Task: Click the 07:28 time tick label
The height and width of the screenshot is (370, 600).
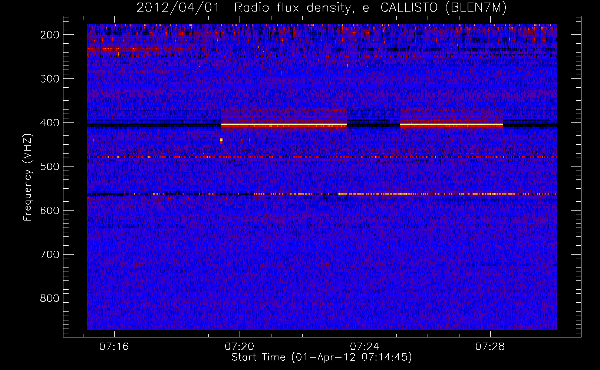Action: [x=490, y=347]
